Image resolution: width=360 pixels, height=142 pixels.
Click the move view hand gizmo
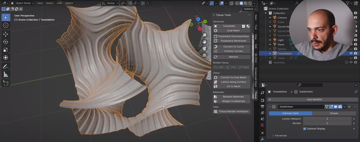[x=204, y=42]
